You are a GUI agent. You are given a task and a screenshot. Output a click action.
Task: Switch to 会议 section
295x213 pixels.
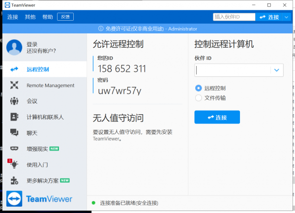click(45, 101)
